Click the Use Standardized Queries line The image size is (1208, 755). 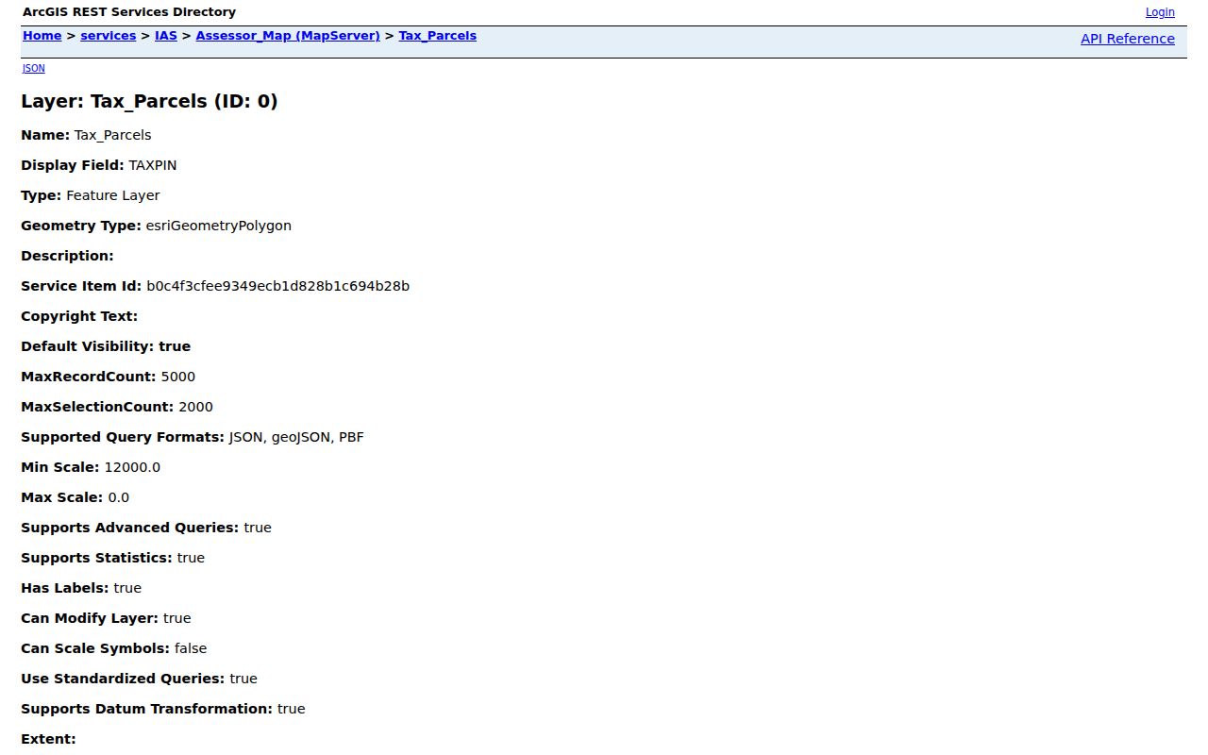coord(139,679)
